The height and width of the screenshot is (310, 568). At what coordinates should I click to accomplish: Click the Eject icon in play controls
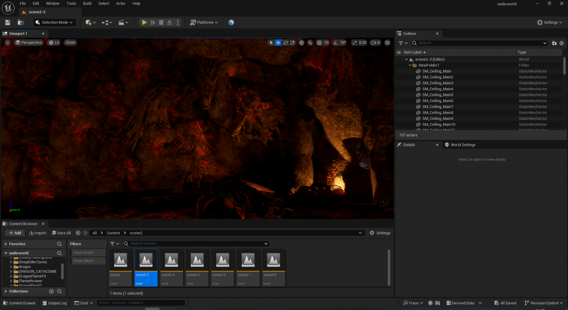pos(169,22)
